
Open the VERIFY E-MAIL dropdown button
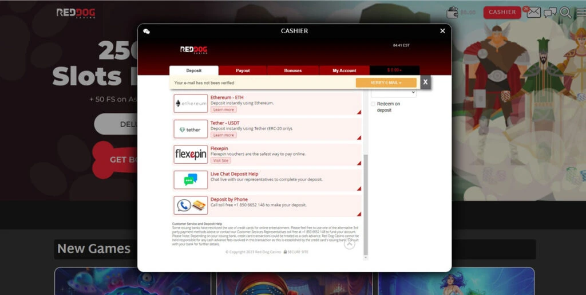click(386, 82)
